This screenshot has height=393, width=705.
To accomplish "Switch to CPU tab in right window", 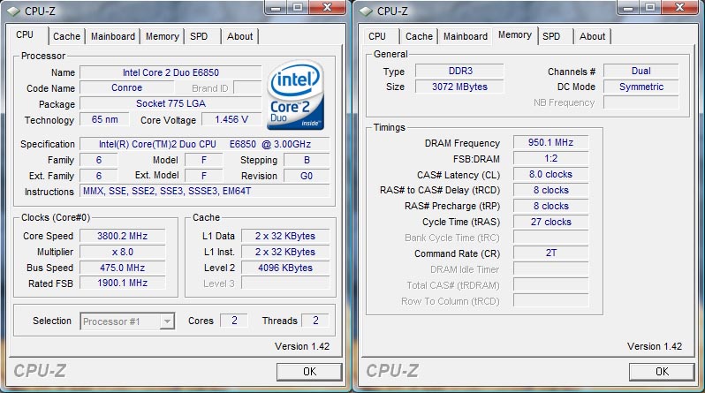I will pyautogui.click(x=376, y=36).
